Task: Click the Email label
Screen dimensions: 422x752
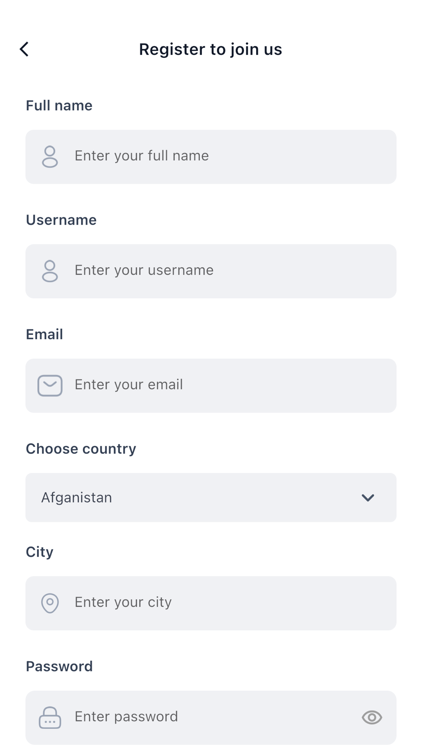Action: tap(44, 335)
